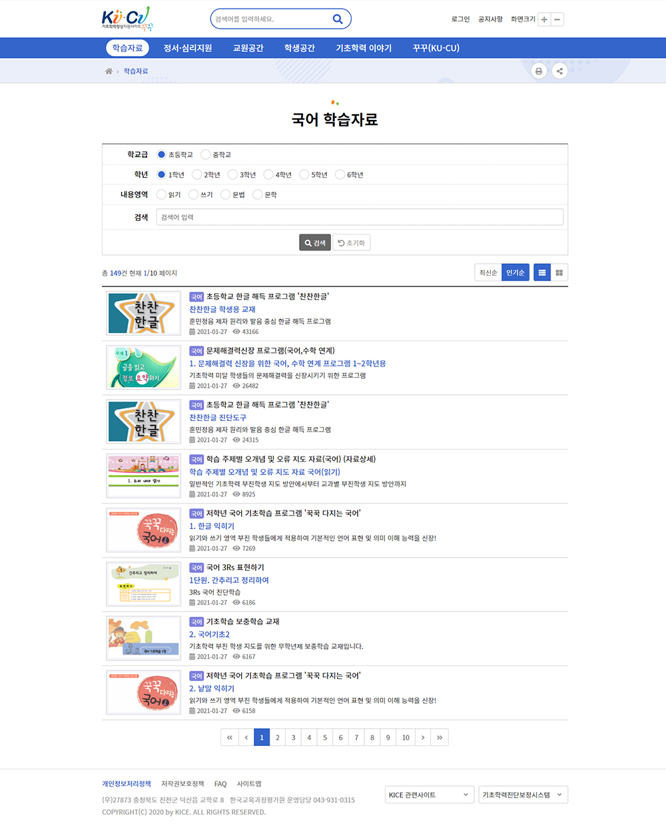Increase screen size with the plus icon
The height and width of the screenshot is (826, 666).
(x=544, y=19)
